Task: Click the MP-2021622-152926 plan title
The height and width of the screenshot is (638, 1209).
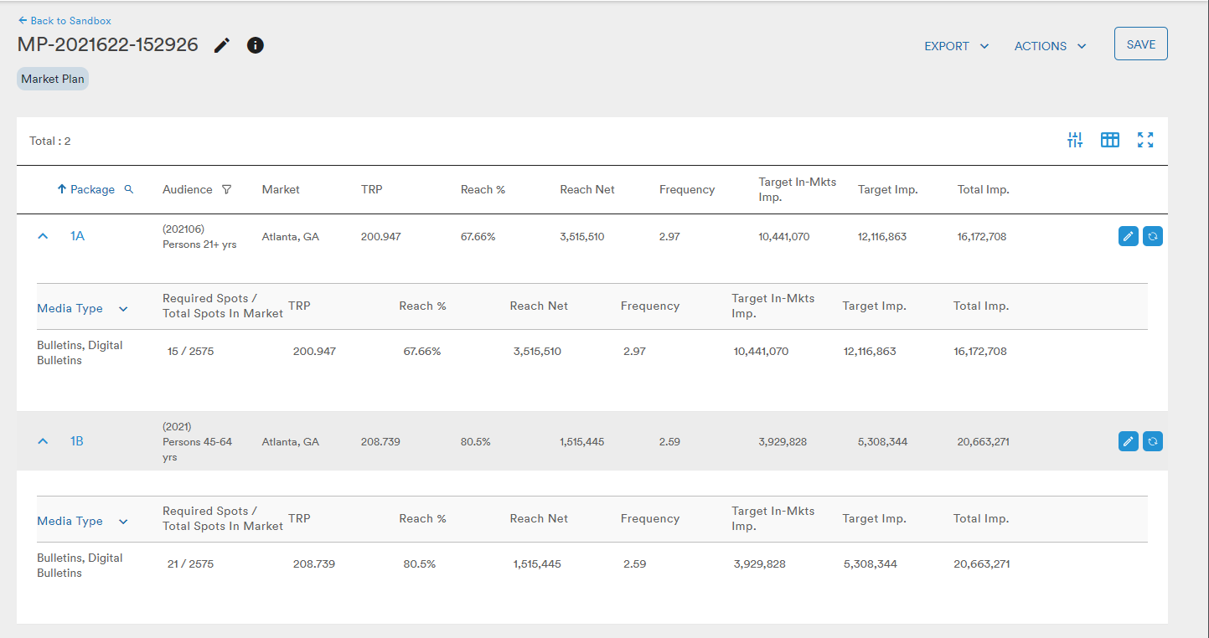Action: click(108, 45)
